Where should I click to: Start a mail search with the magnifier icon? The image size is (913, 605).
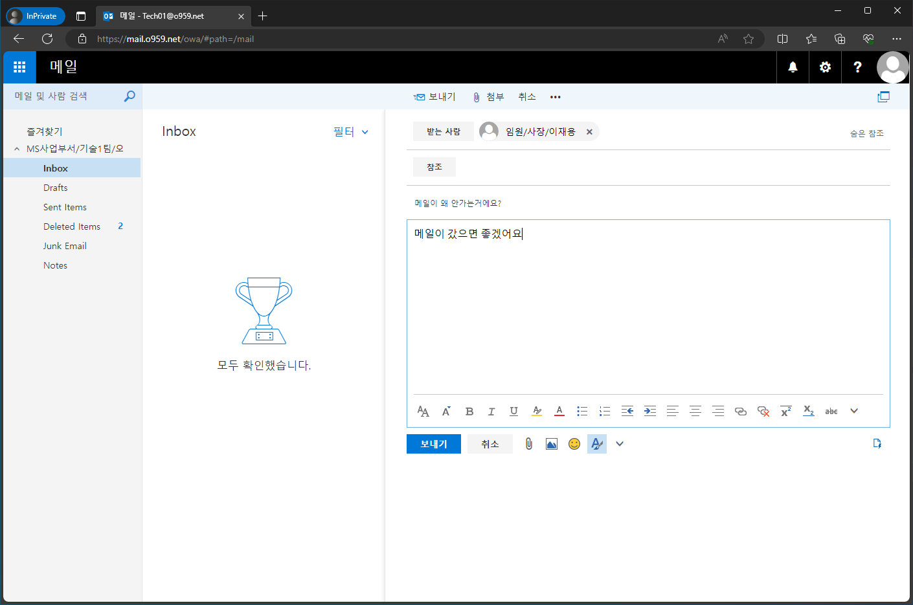pyautogui.click(x=129, y=95)
